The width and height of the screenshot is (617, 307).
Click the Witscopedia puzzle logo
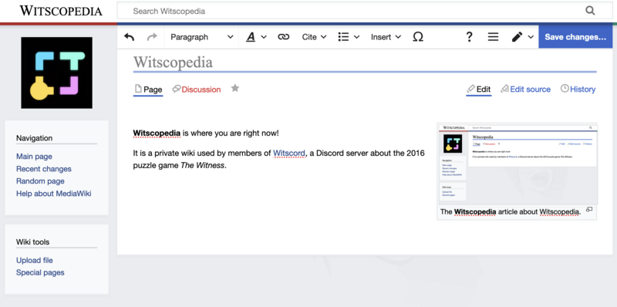click(56, 73)
